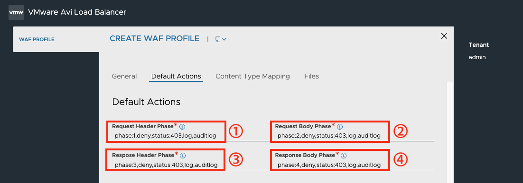Click the Response Body Phase label
The height and width of the screenshot is (183, 523).
tap(305, 155)
